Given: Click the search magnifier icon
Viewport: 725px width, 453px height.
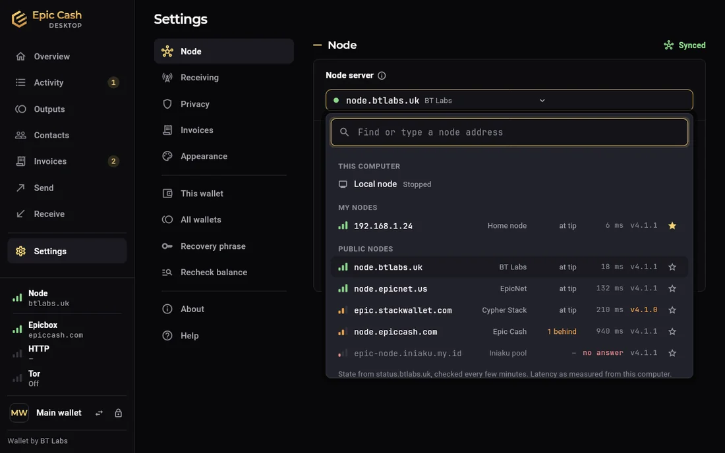Looking at the screenshot, I should click(344, 132).
